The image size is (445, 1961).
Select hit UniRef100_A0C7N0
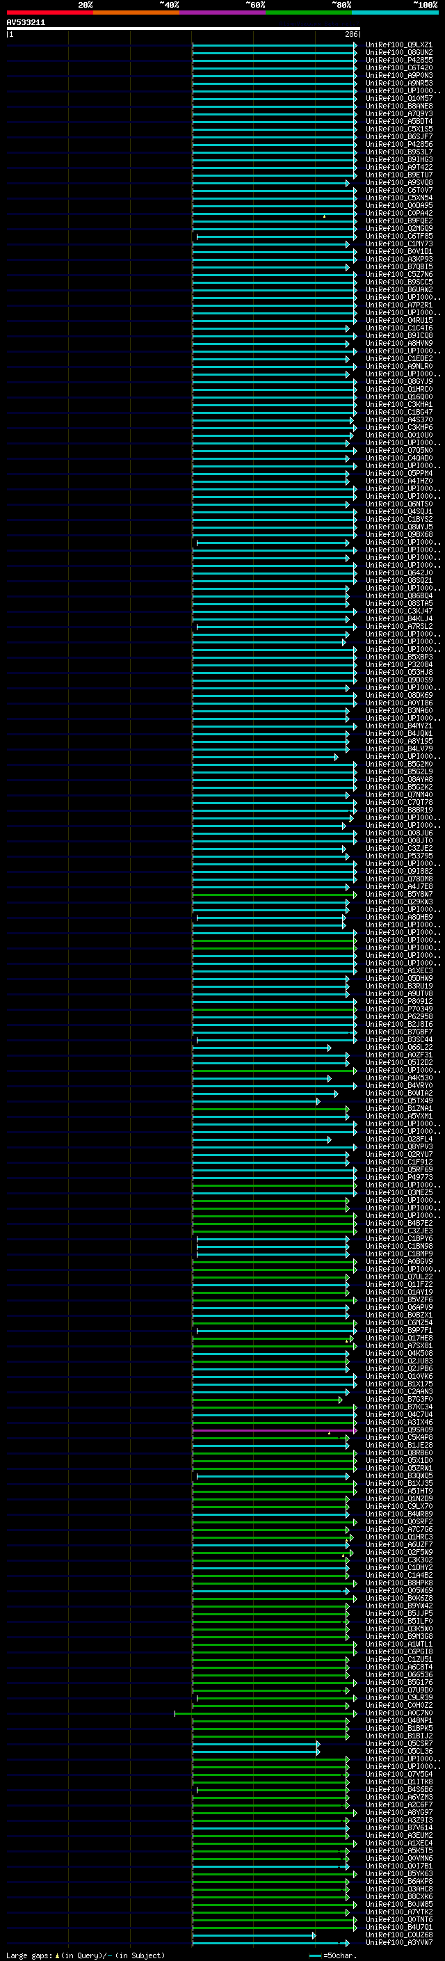398,1713
